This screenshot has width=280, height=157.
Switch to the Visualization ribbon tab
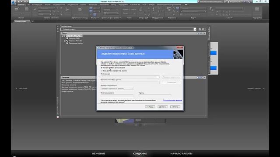pos(73,5)
